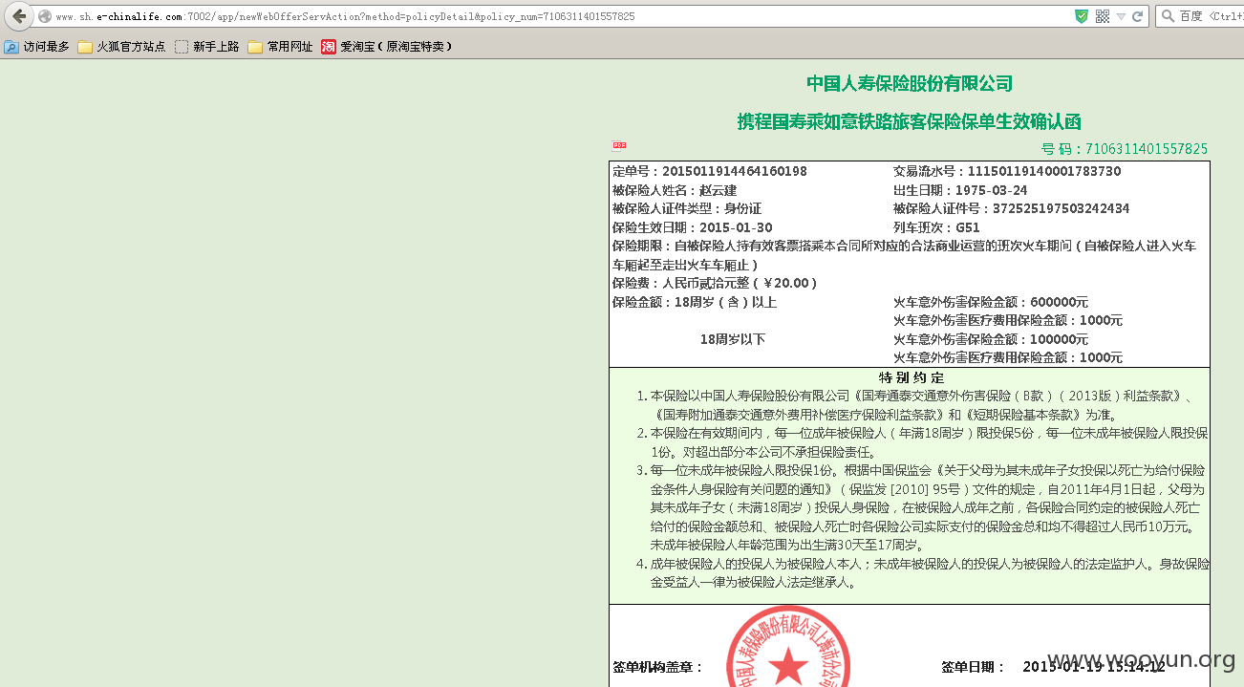Click the policy number 7106311401557825
The image size is (1244, 687).
coord(1147,149)
